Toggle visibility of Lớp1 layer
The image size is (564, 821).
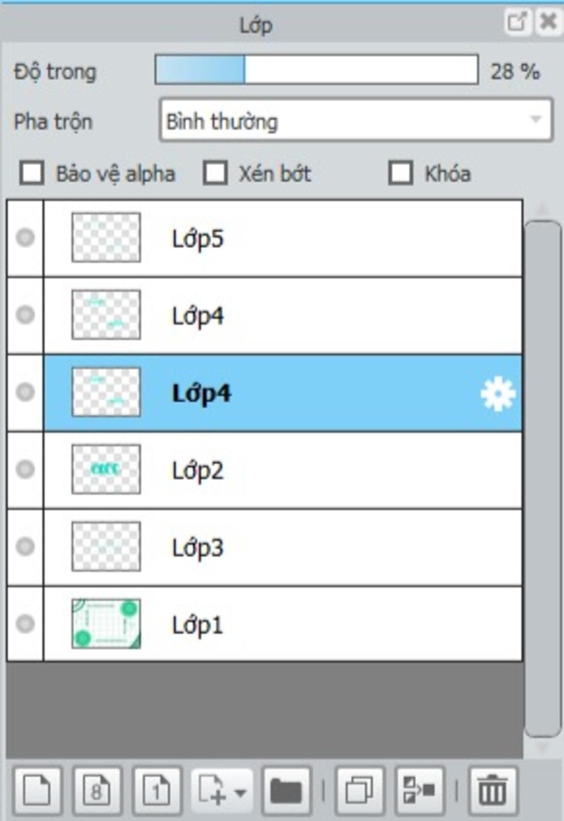[25, 624]
